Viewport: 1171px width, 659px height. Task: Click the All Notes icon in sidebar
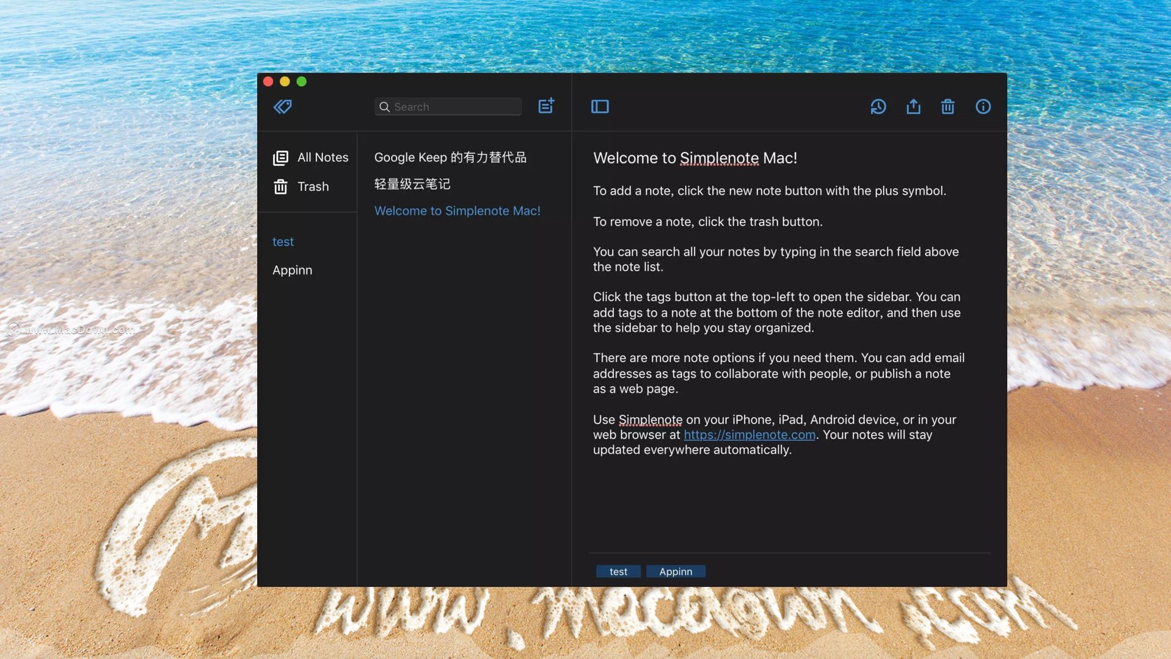(280, 158)
